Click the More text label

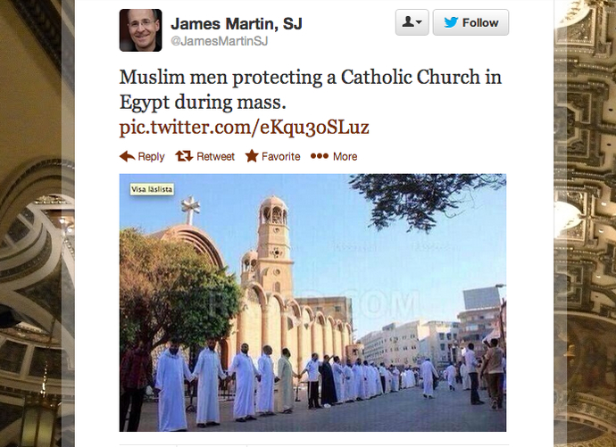tap(345, 157)
